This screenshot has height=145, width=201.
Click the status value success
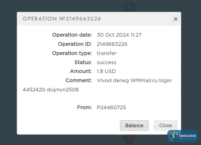[x=106, y=62]
